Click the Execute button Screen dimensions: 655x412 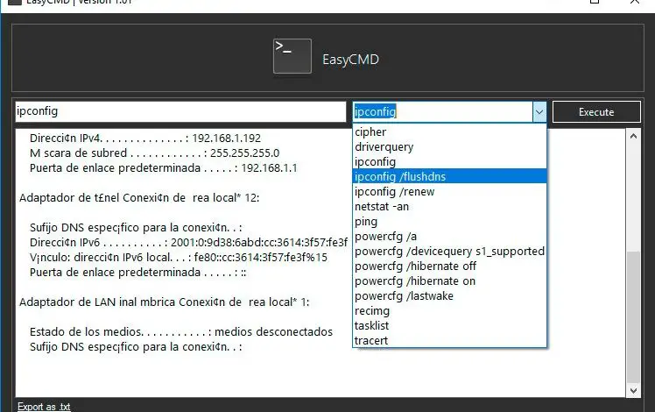pos(596,112)
